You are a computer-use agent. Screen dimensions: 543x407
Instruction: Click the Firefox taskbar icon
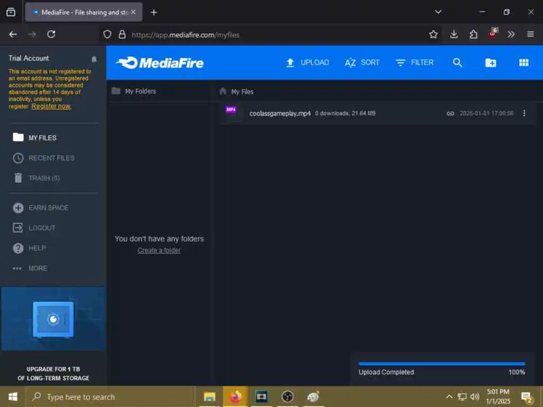tap(235, 396)
